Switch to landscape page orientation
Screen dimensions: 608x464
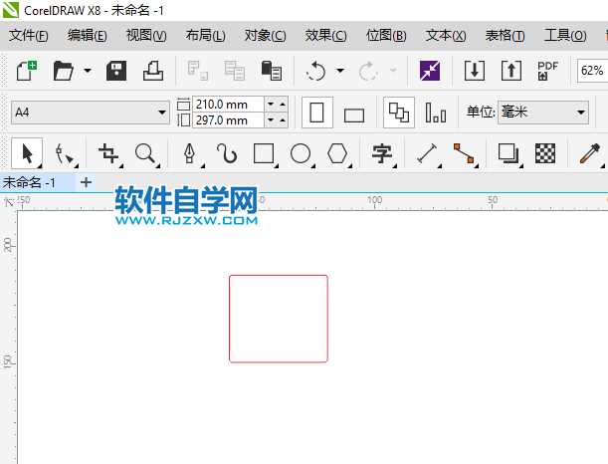pyautogui.click(x=354, y=114)
